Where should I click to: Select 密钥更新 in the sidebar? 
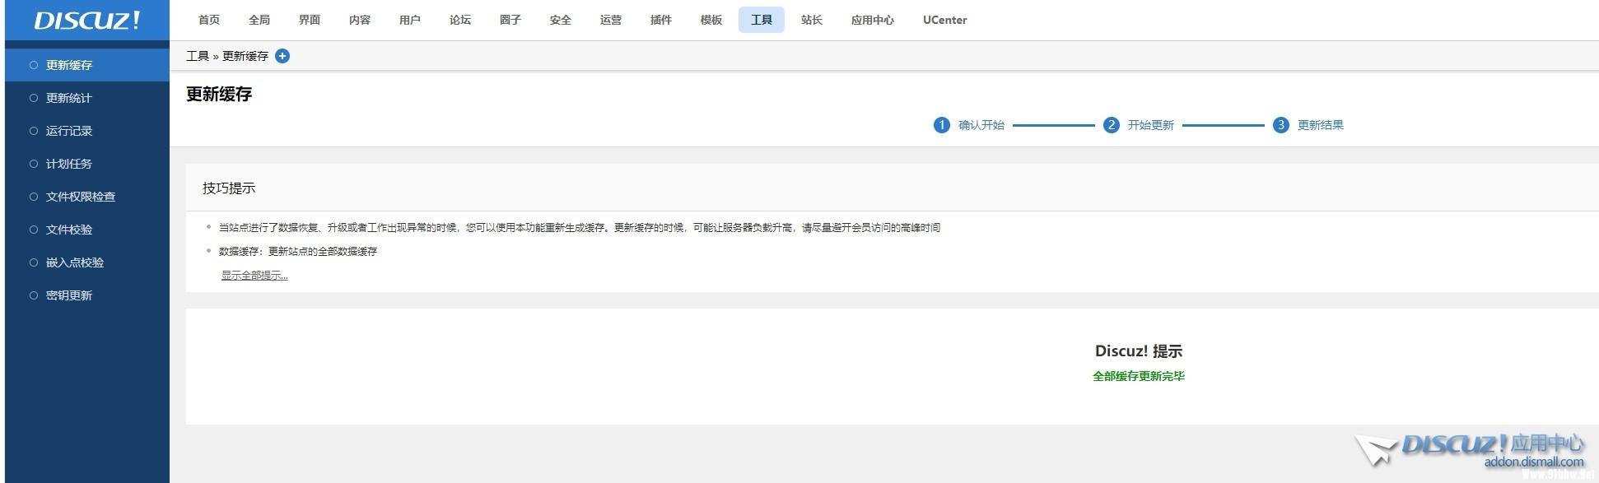(x=69, y=295)
